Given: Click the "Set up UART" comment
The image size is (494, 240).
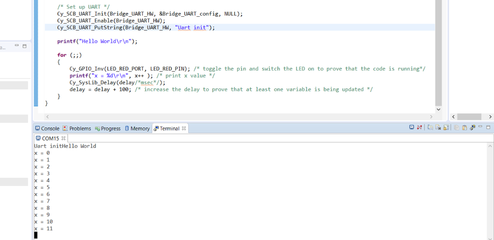Looking at the screenshot, I should point(84,7).
